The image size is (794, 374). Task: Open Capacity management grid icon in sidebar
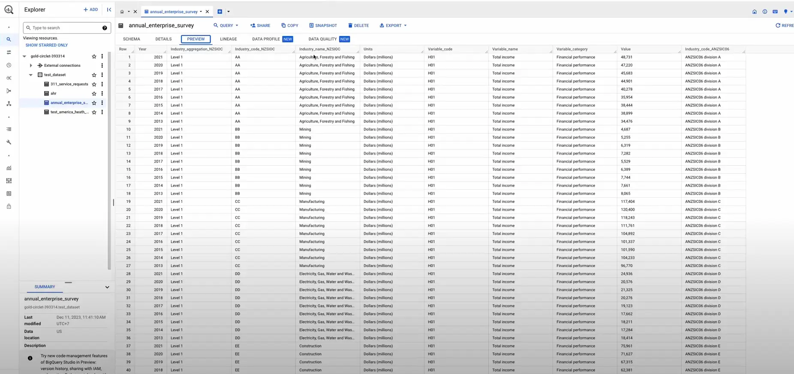[x=9, y=181]
